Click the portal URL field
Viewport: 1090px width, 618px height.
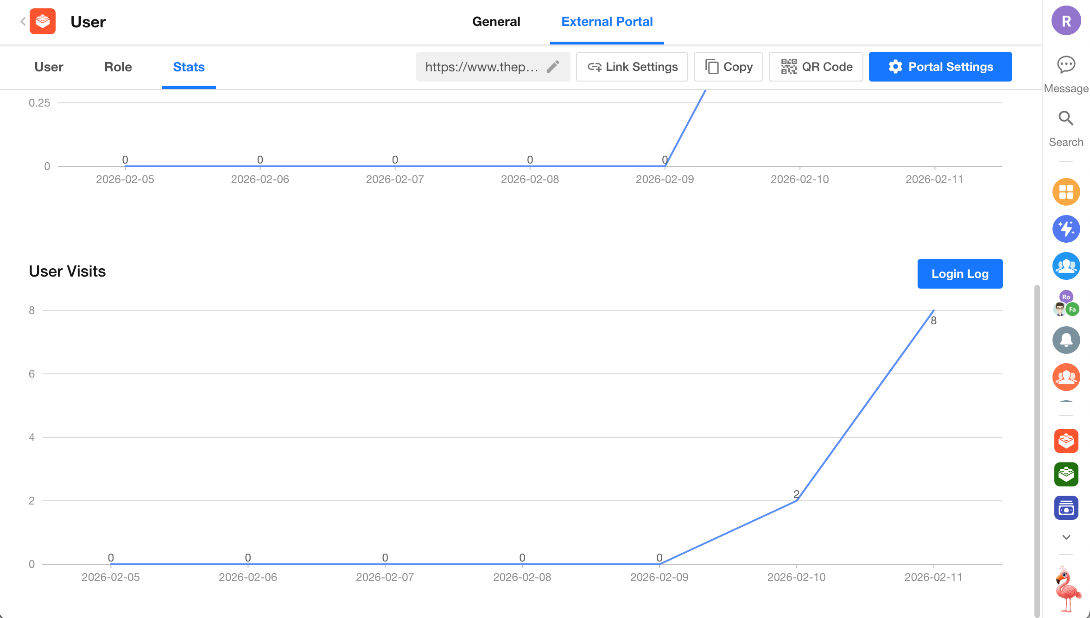[x=482, y=67]
